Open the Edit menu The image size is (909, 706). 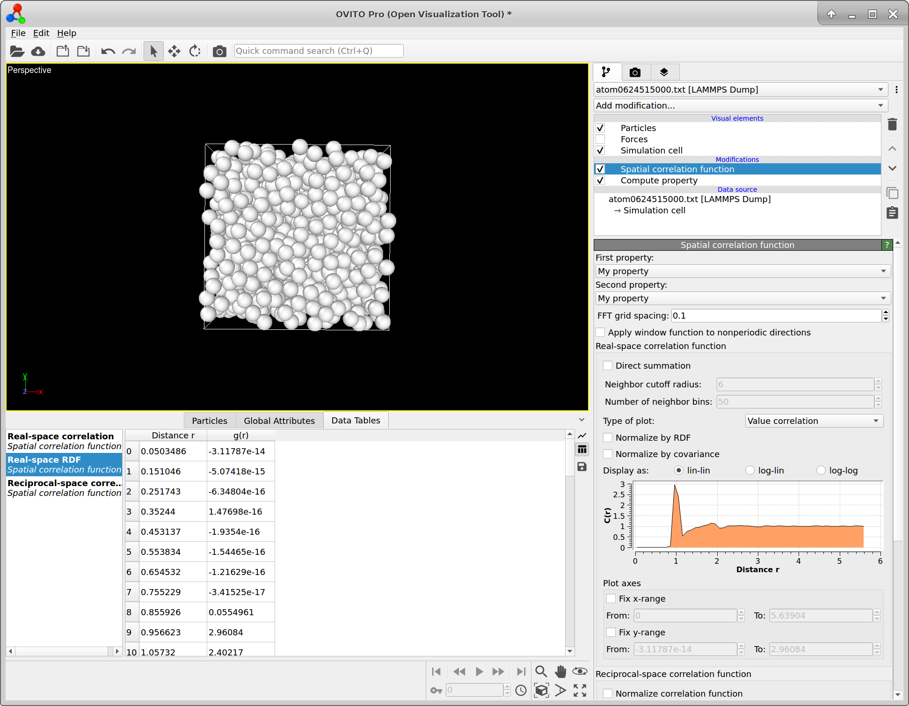[x=41, y=33]
